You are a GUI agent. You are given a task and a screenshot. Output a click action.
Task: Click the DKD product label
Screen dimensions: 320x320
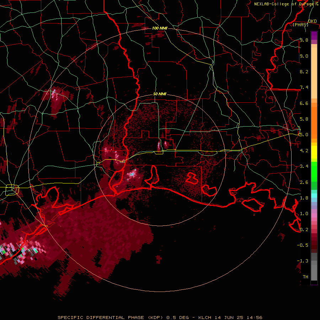coord(312,21)
